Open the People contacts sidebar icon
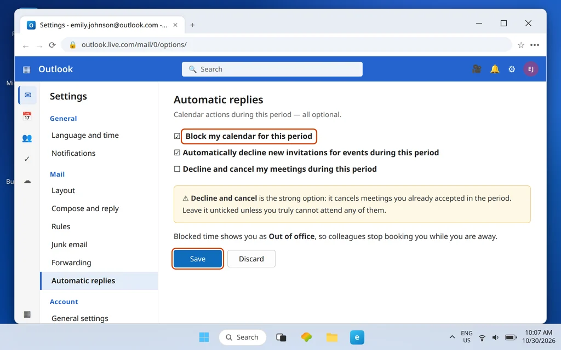Viewport: 561px width, 350px height. click(27, 138)
